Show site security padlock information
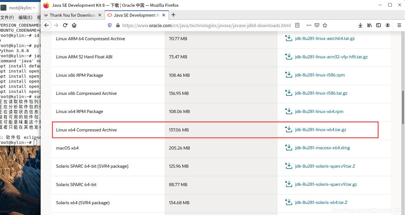Image resolution: width=405 pixels, height=215 pixels. coord(118,25)
